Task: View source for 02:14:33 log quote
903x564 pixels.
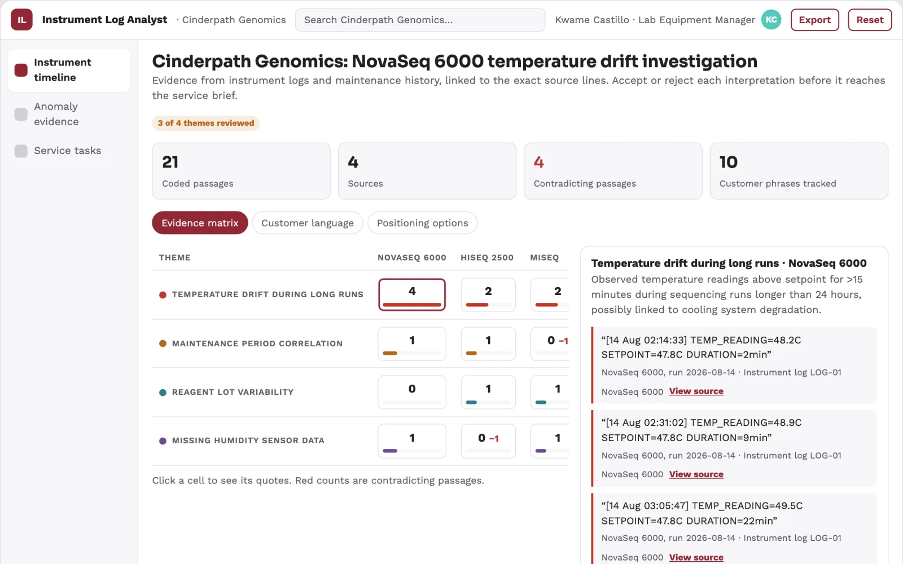Action: tap(696, 391)
